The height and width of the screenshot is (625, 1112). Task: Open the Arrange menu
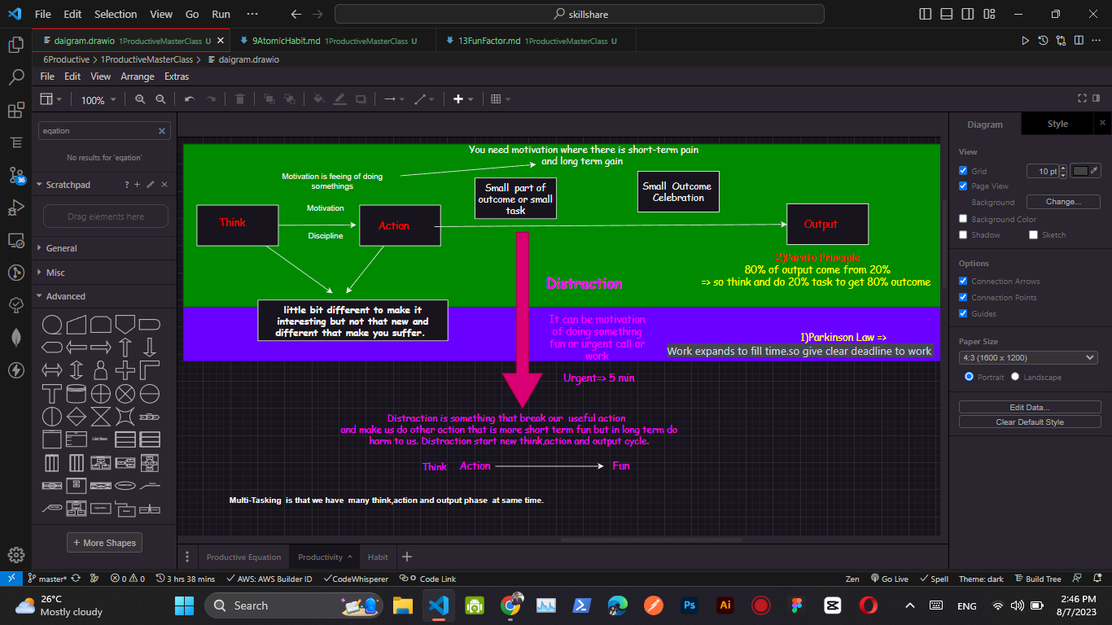pyautogui.click(x=137, y=76)
